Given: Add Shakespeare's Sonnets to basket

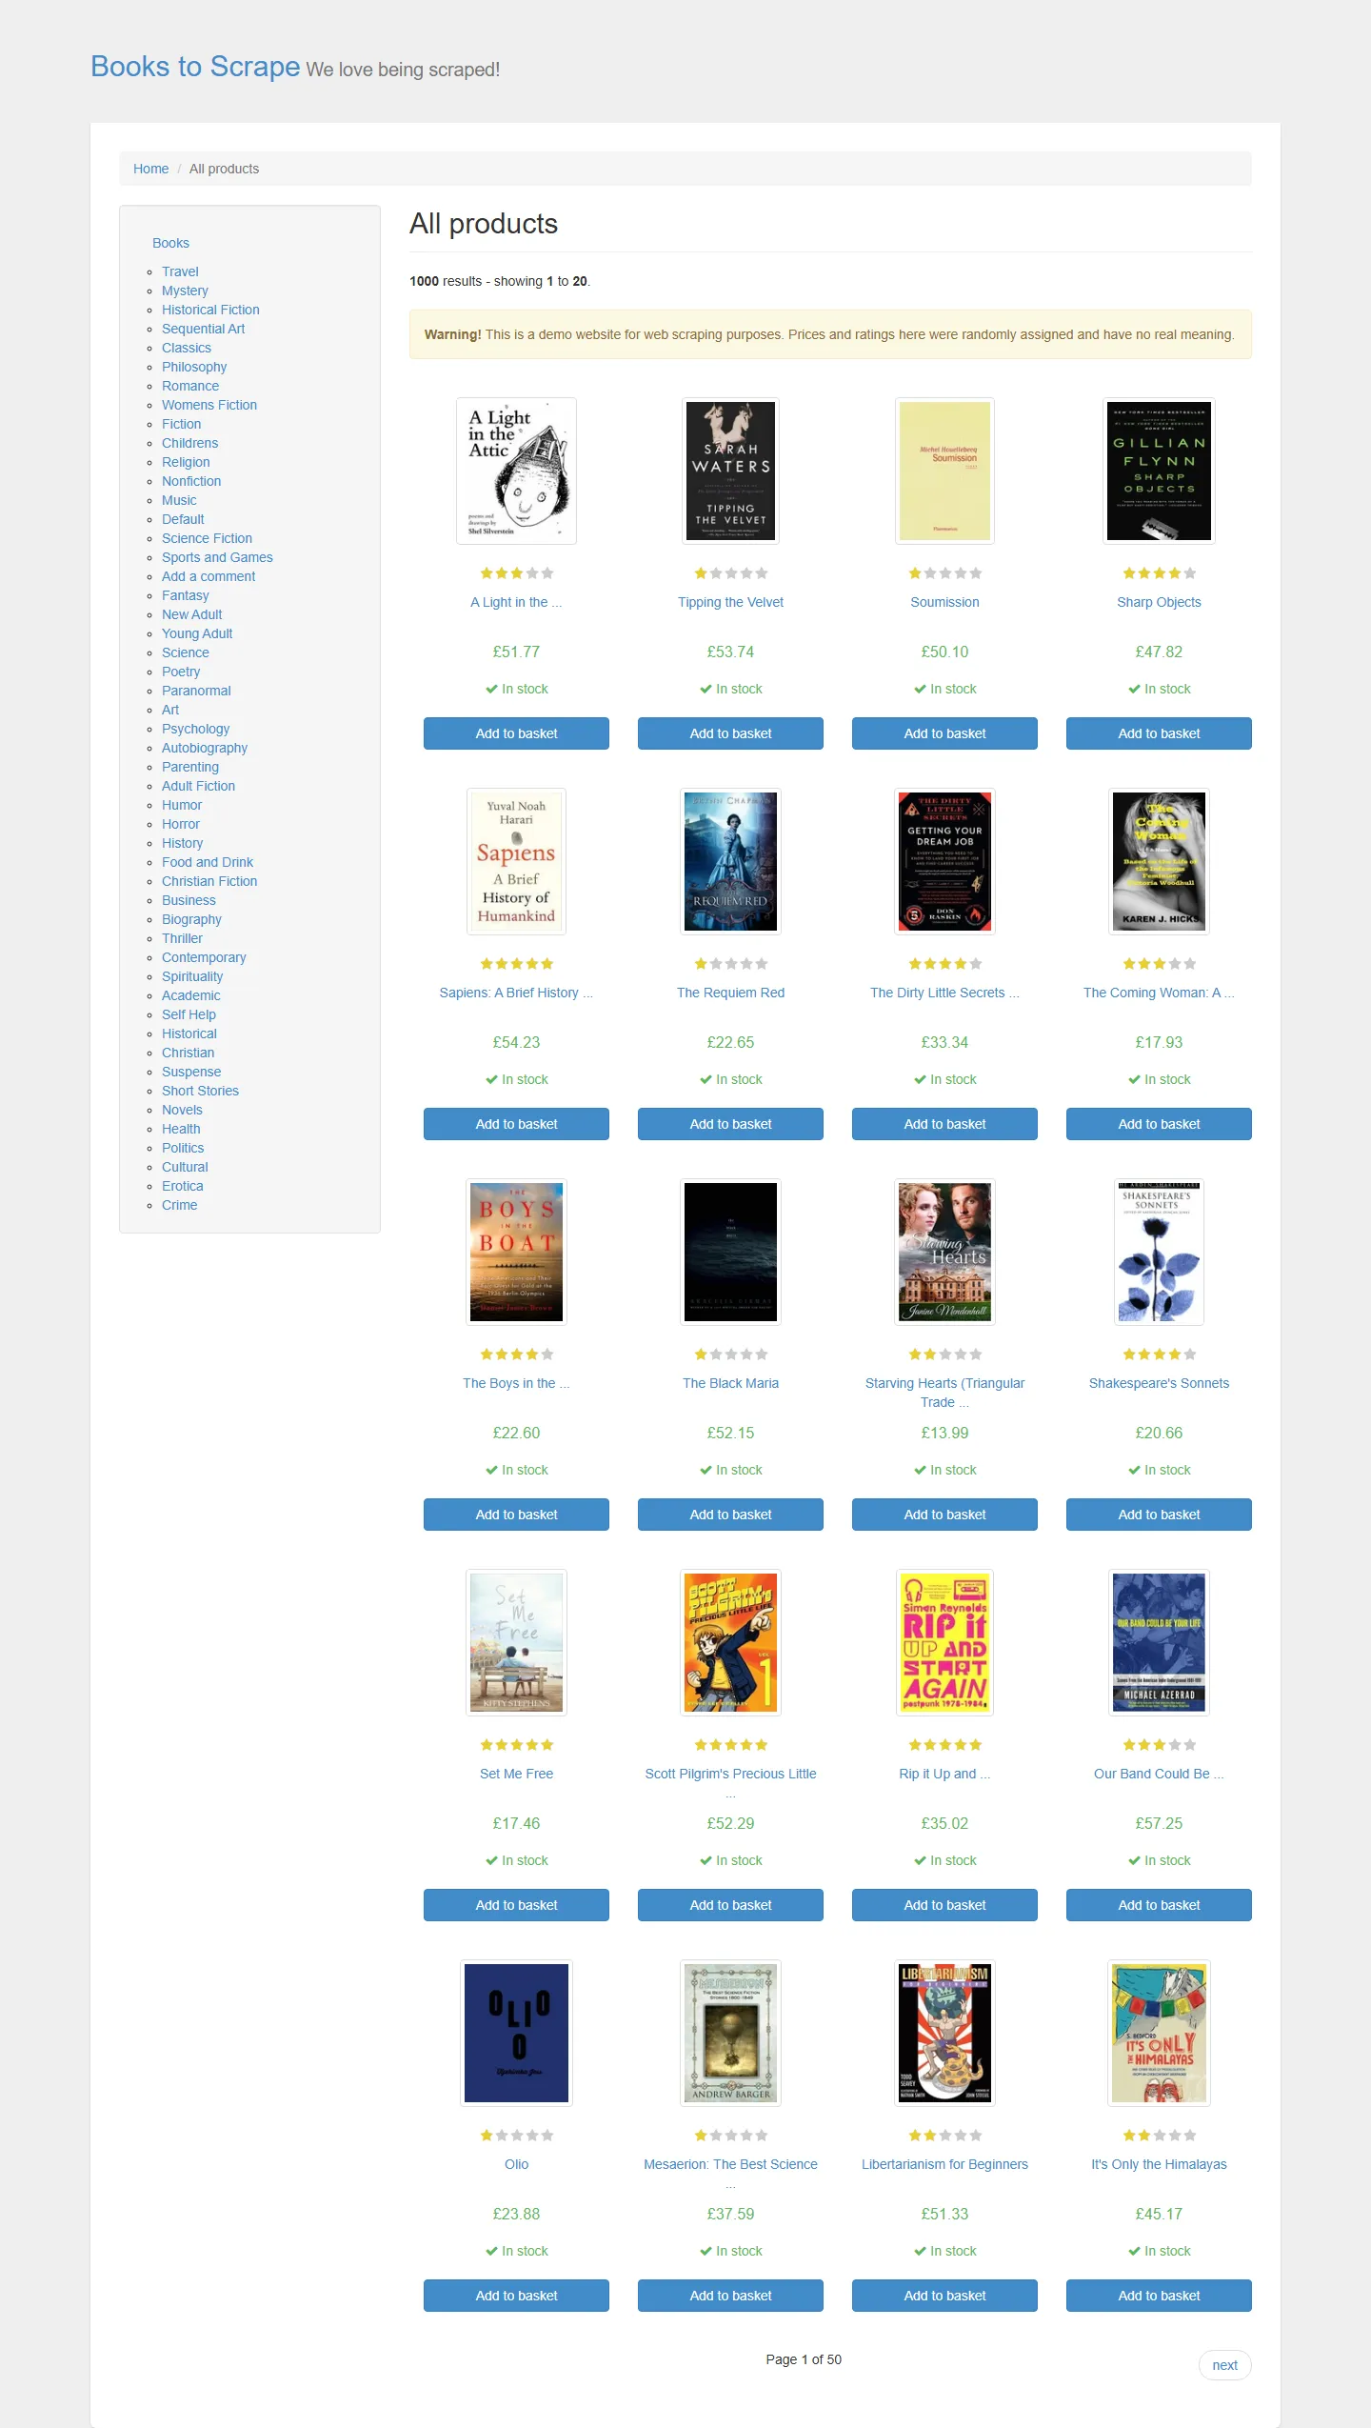Looking at the screenshot, I should pyautogui.click(x=1159, y=1515).
